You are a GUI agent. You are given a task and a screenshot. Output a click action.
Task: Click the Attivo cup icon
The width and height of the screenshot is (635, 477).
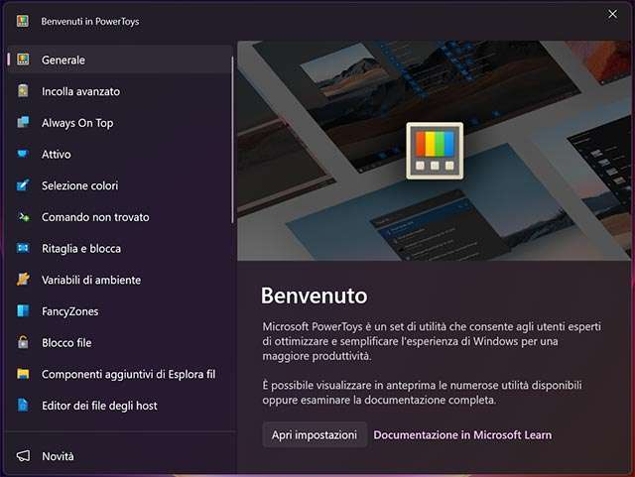23,154
